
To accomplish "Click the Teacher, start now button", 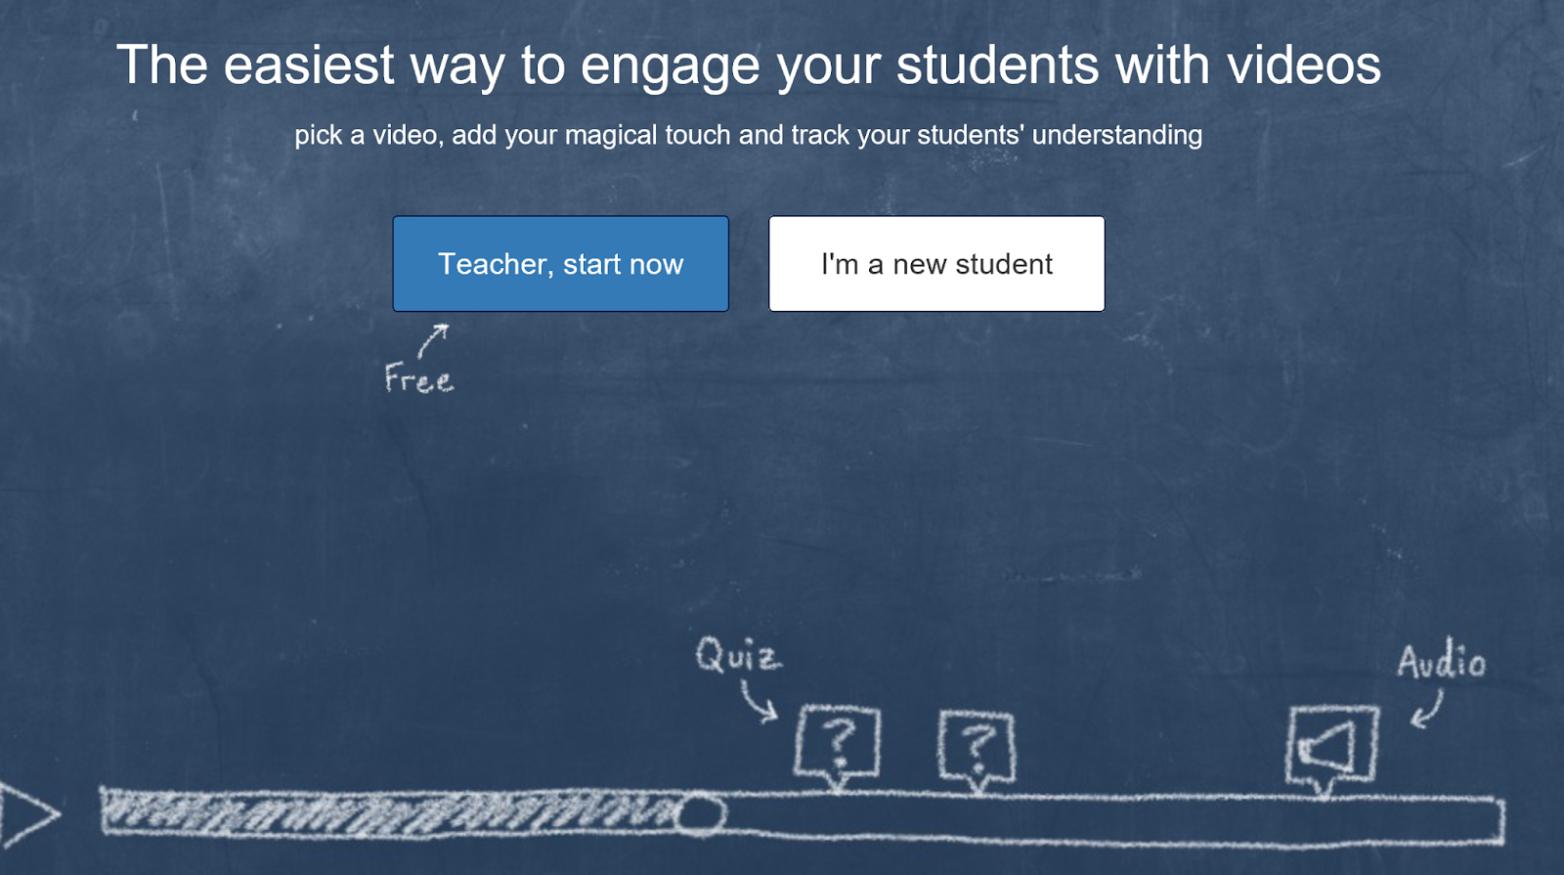I will point(560,263).
